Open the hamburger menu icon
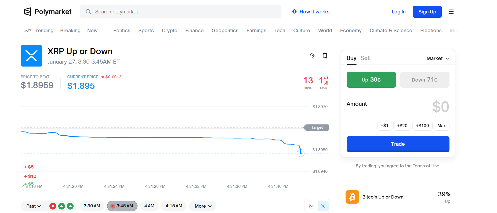Viewport: 497px width, 213px height. coord(451,12)
